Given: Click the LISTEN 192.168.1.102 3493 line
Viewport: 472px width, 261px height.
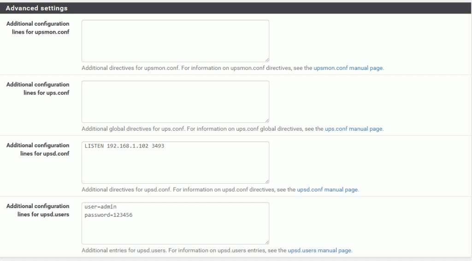Looking at the screenshot, I should click(124, 146).
